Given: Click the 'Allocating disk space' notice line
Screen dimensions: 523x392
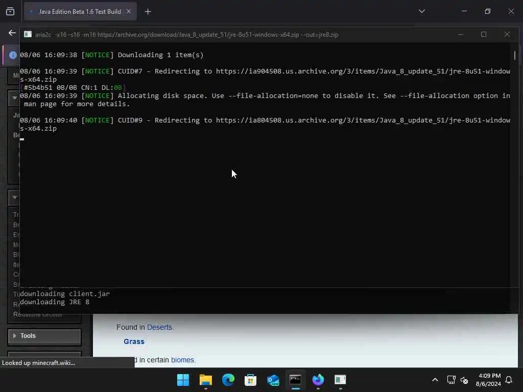Looking at the screenshot, I should pos(265,100).
